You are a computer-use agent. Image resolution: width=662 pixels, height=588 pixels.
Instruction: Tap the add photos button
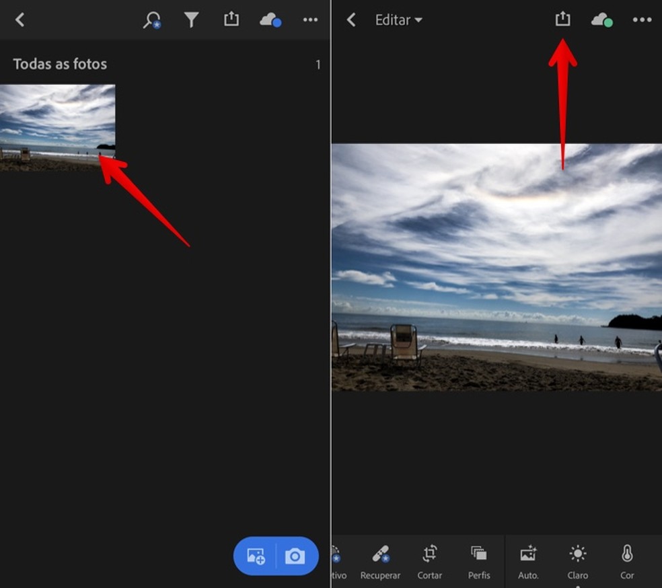(256, 556)
